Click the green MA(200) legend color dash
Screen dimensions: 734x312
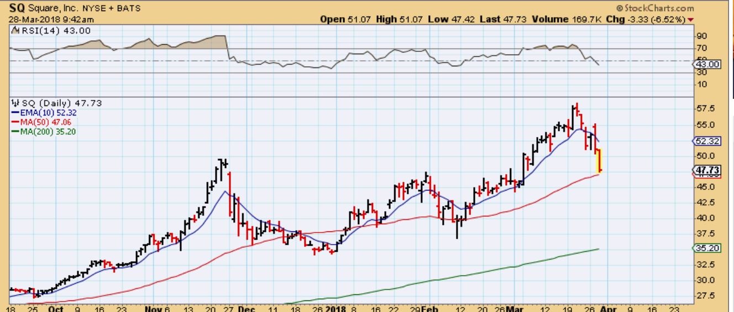(15, 131)
